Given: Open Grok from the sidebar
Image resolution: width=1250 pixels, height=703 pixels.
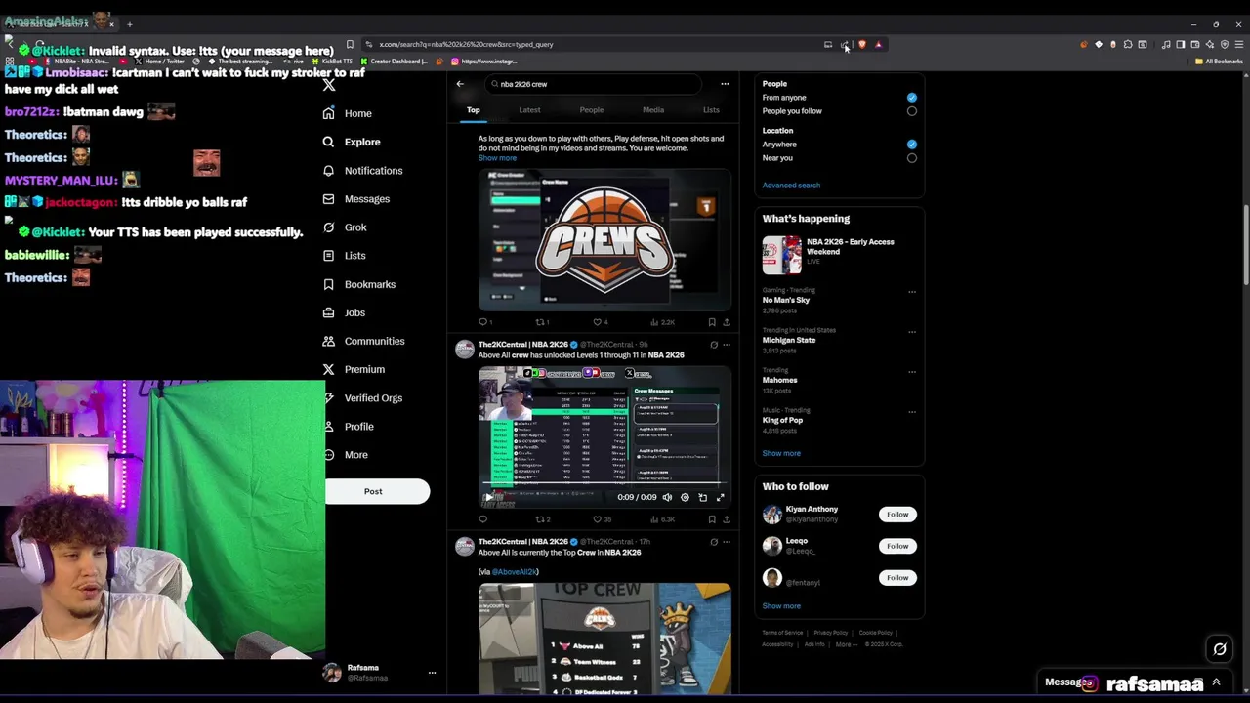Looking at the screenshot, I should coord(345,227).
